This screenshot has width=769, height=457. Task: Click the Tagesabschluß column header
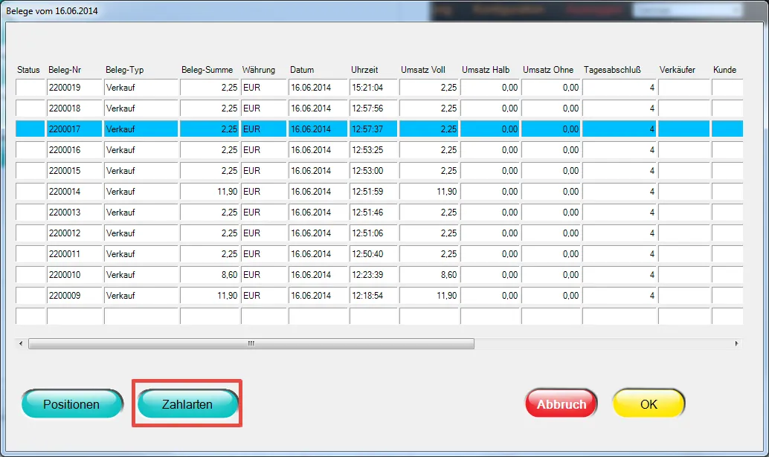(x=612, y=70)
